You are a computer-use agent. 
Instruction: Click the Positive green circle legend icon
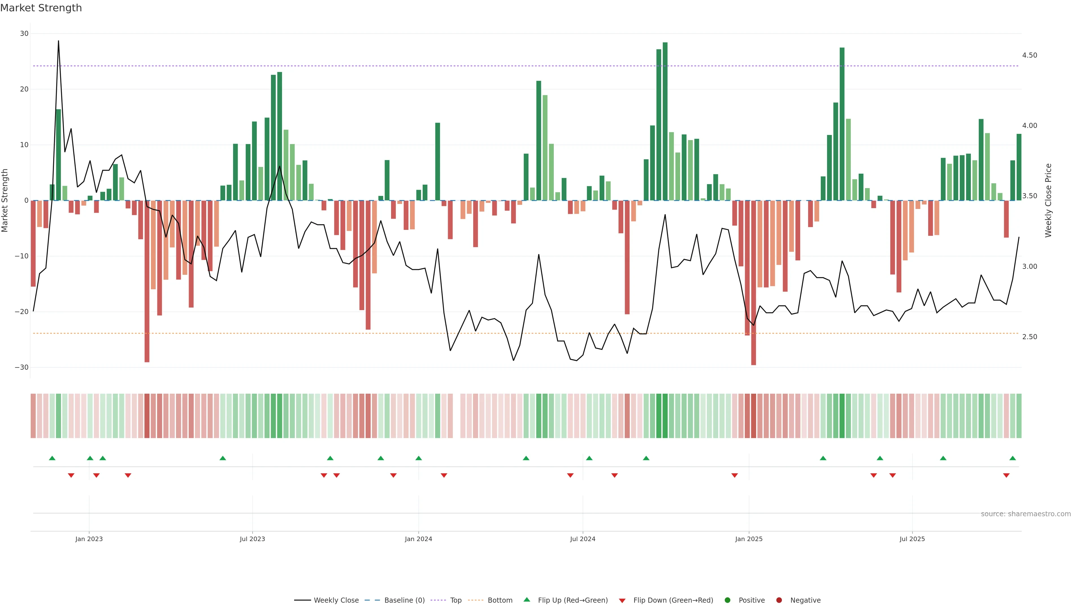click(x=727, y=600)
